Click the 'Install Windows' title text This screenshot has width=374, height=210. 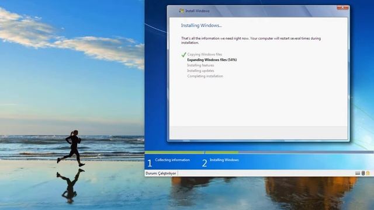coord(198,11)
